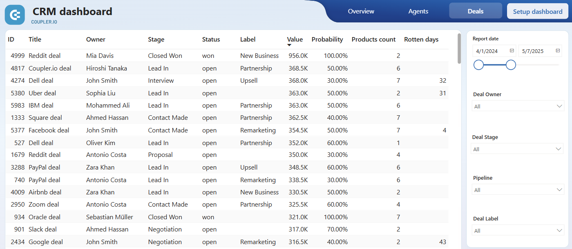Click the Airbnb deal title
Screen dimensions: 572x249
tap(45, 192)
